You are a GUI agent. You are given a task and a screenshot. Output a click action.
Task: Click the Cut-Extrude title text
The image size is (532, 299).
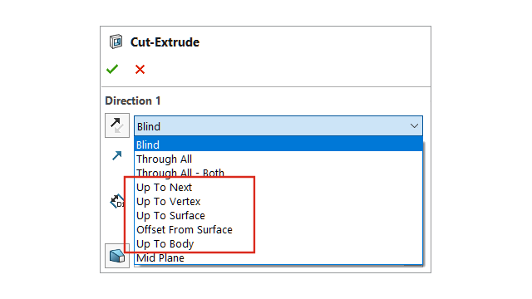click(165, 42)
